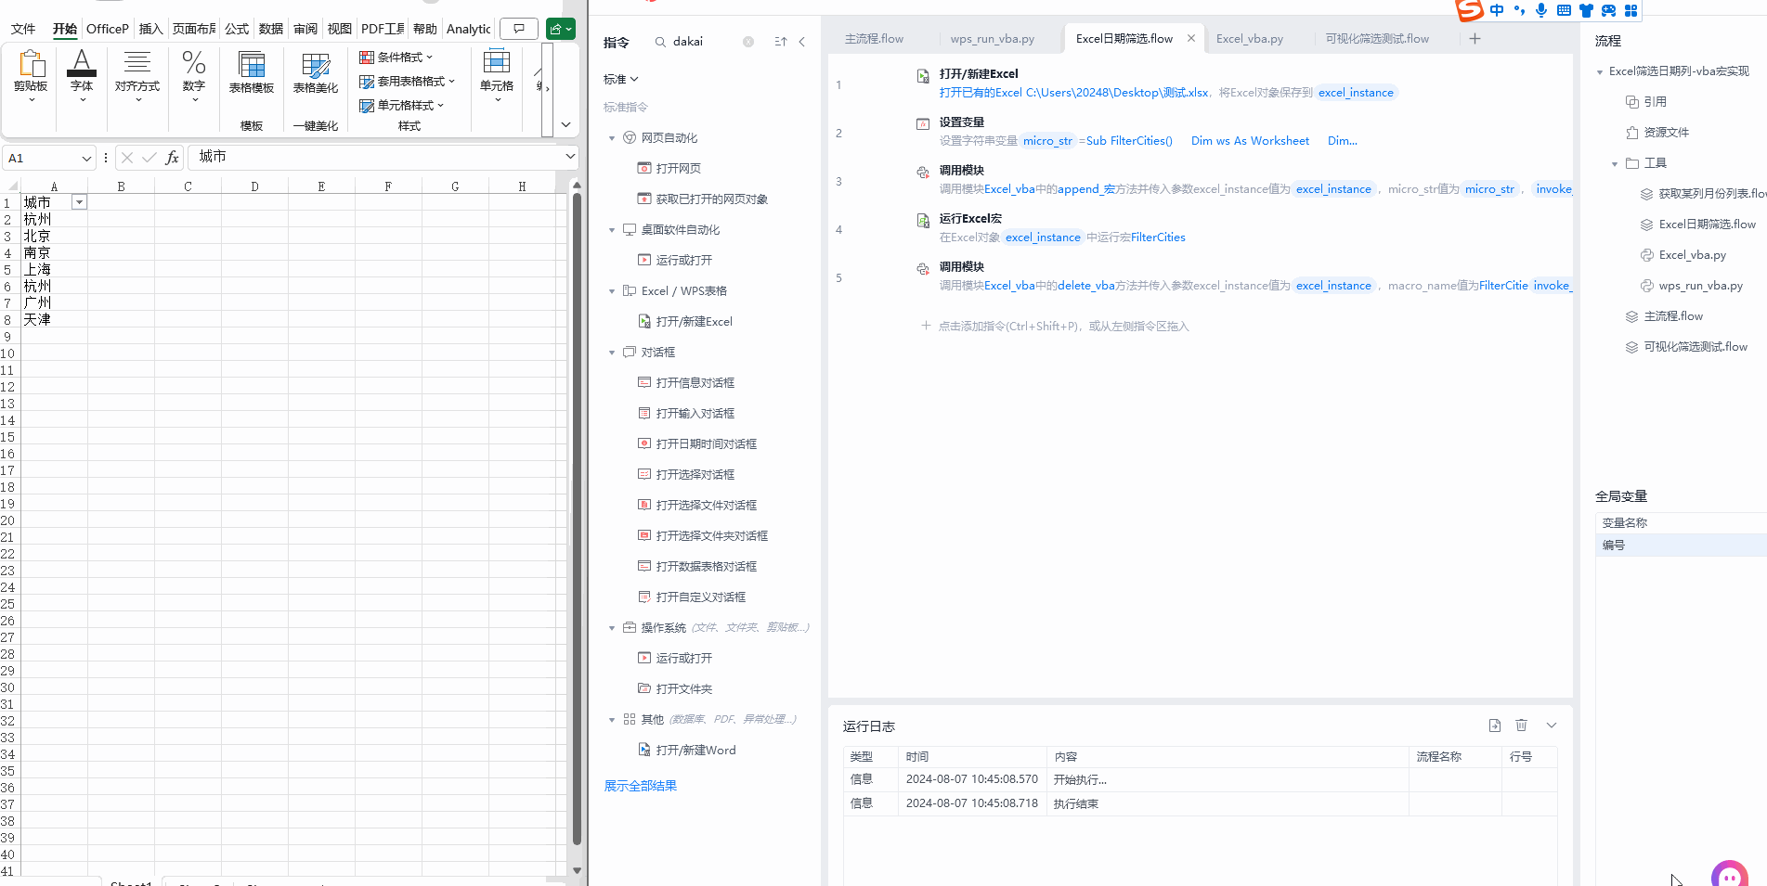Clear the run log with the trash icon

[x=1521, y=725]
